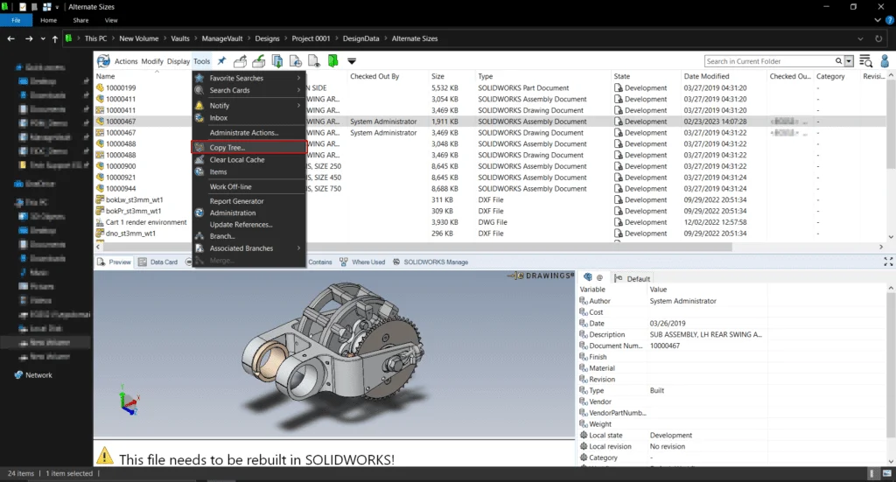This screenshot has width=896, height=482.
Task: Open the Display menu
Action: coord(178,61)
